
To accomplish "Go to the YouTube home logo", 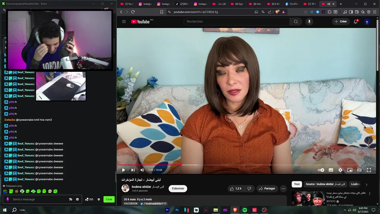I will coord(140,21).
